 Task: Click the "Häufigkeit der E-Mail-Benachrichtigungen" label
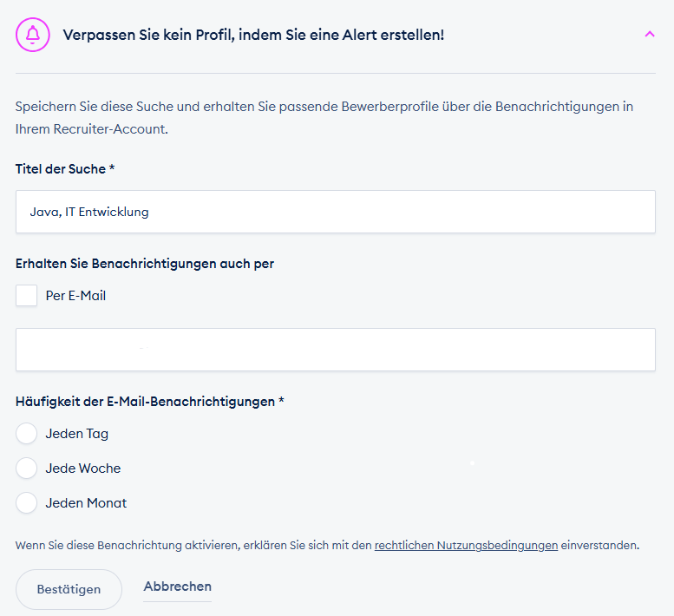(150, 402)
